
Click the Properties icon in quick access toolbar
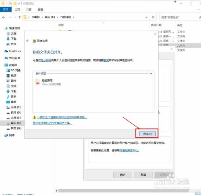pyautogui.click(x=10, y=3)
